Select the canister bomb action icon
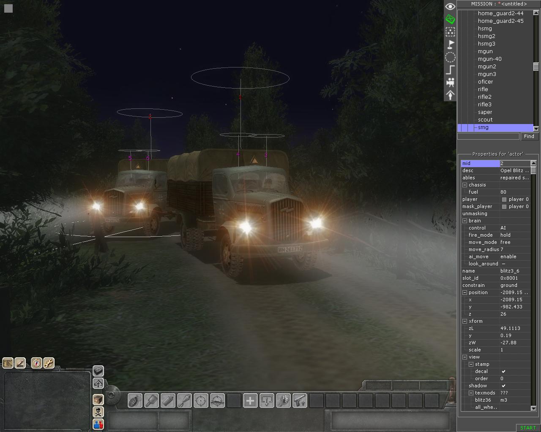 pos(168,400)
